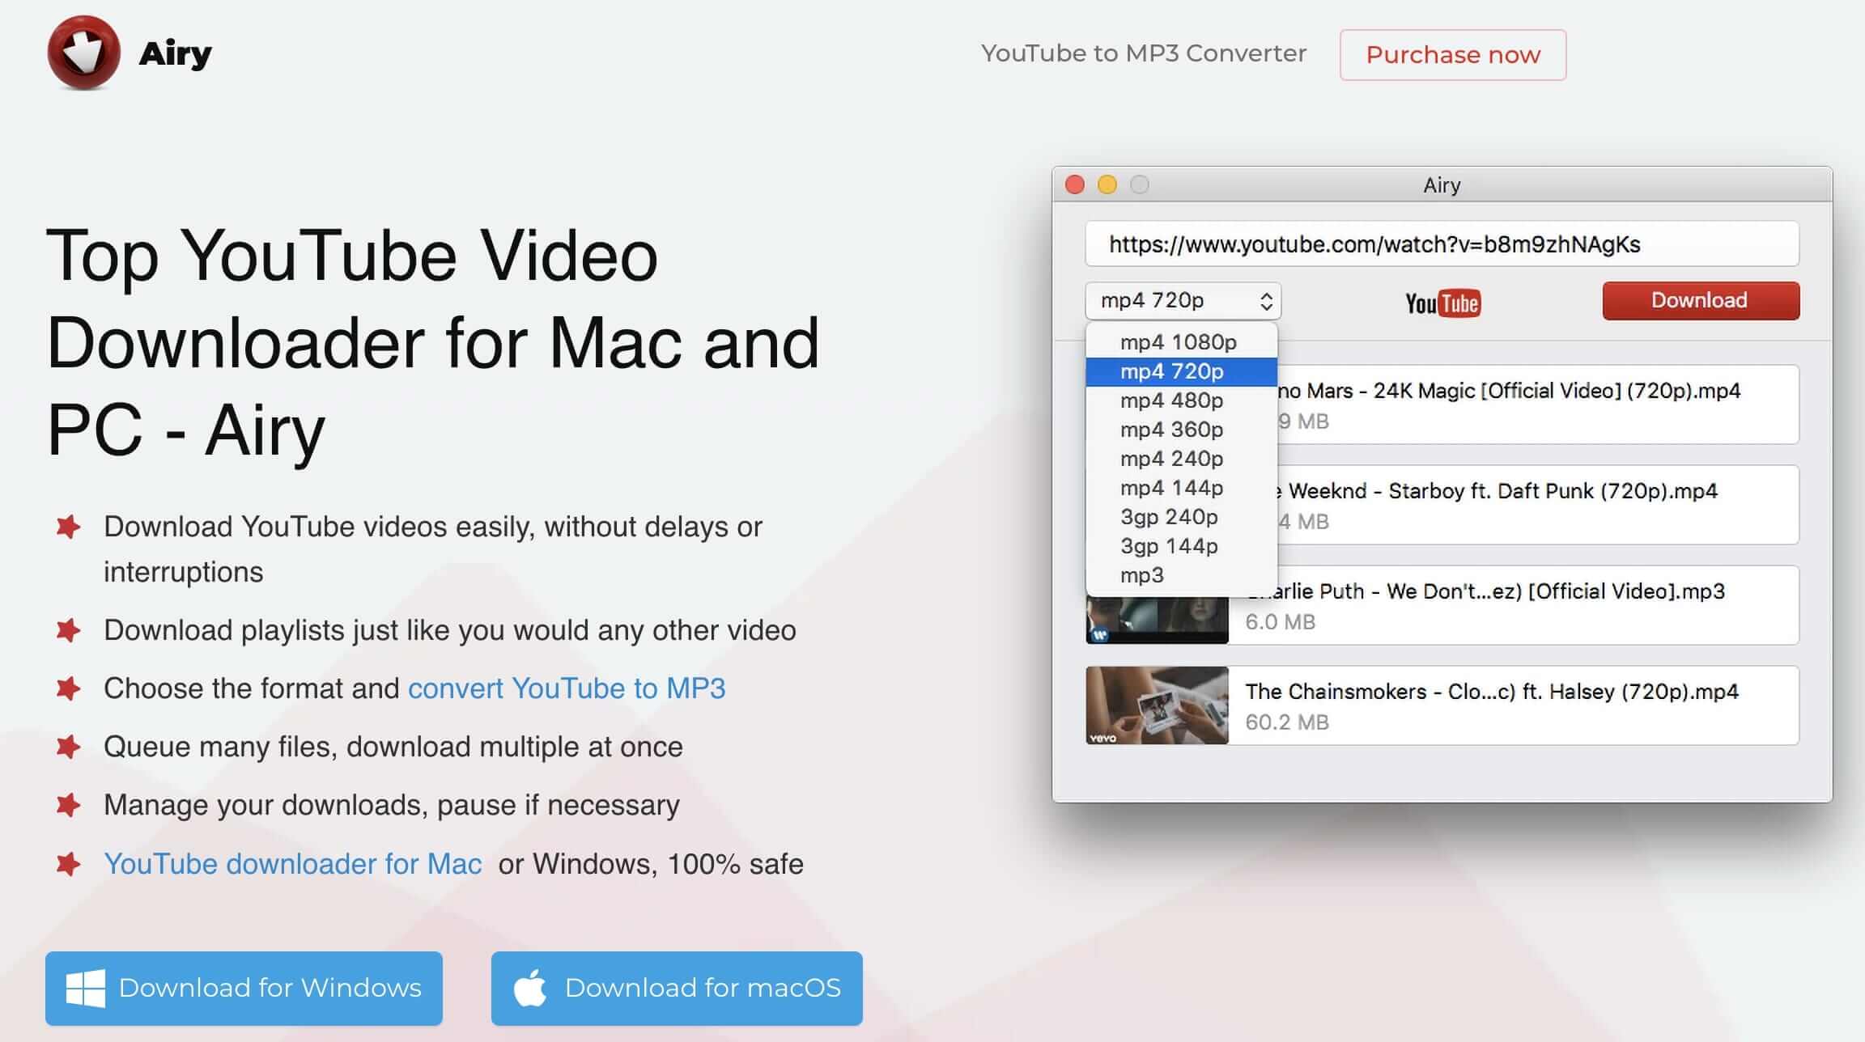This screenshot has height=1042, width=1865.
Task: Click the Airy red arrow logo
Action: coord(83,53)
